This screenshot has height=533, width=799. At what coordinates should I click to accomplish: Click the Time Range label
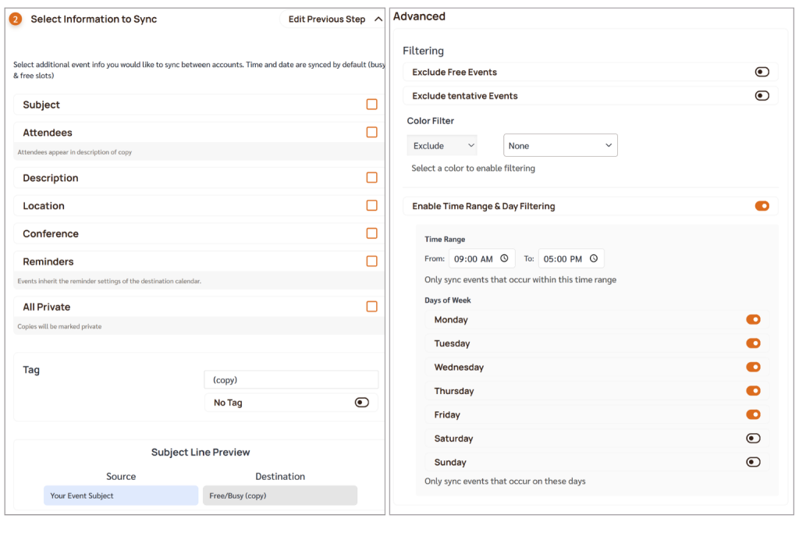[x=444, y=239]
